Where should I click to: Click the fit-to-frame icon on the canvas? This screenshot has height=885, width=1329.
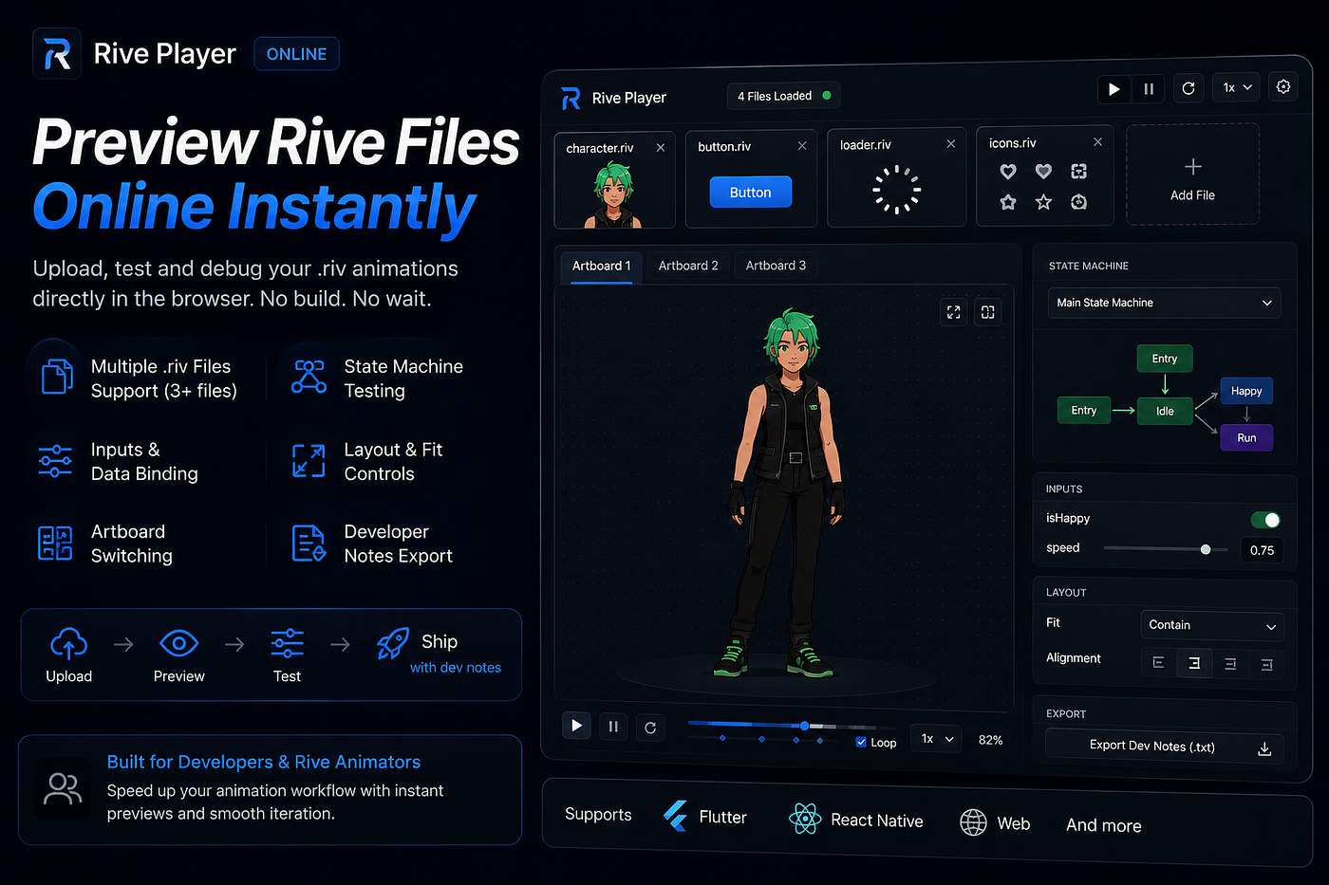click(987, 312)
